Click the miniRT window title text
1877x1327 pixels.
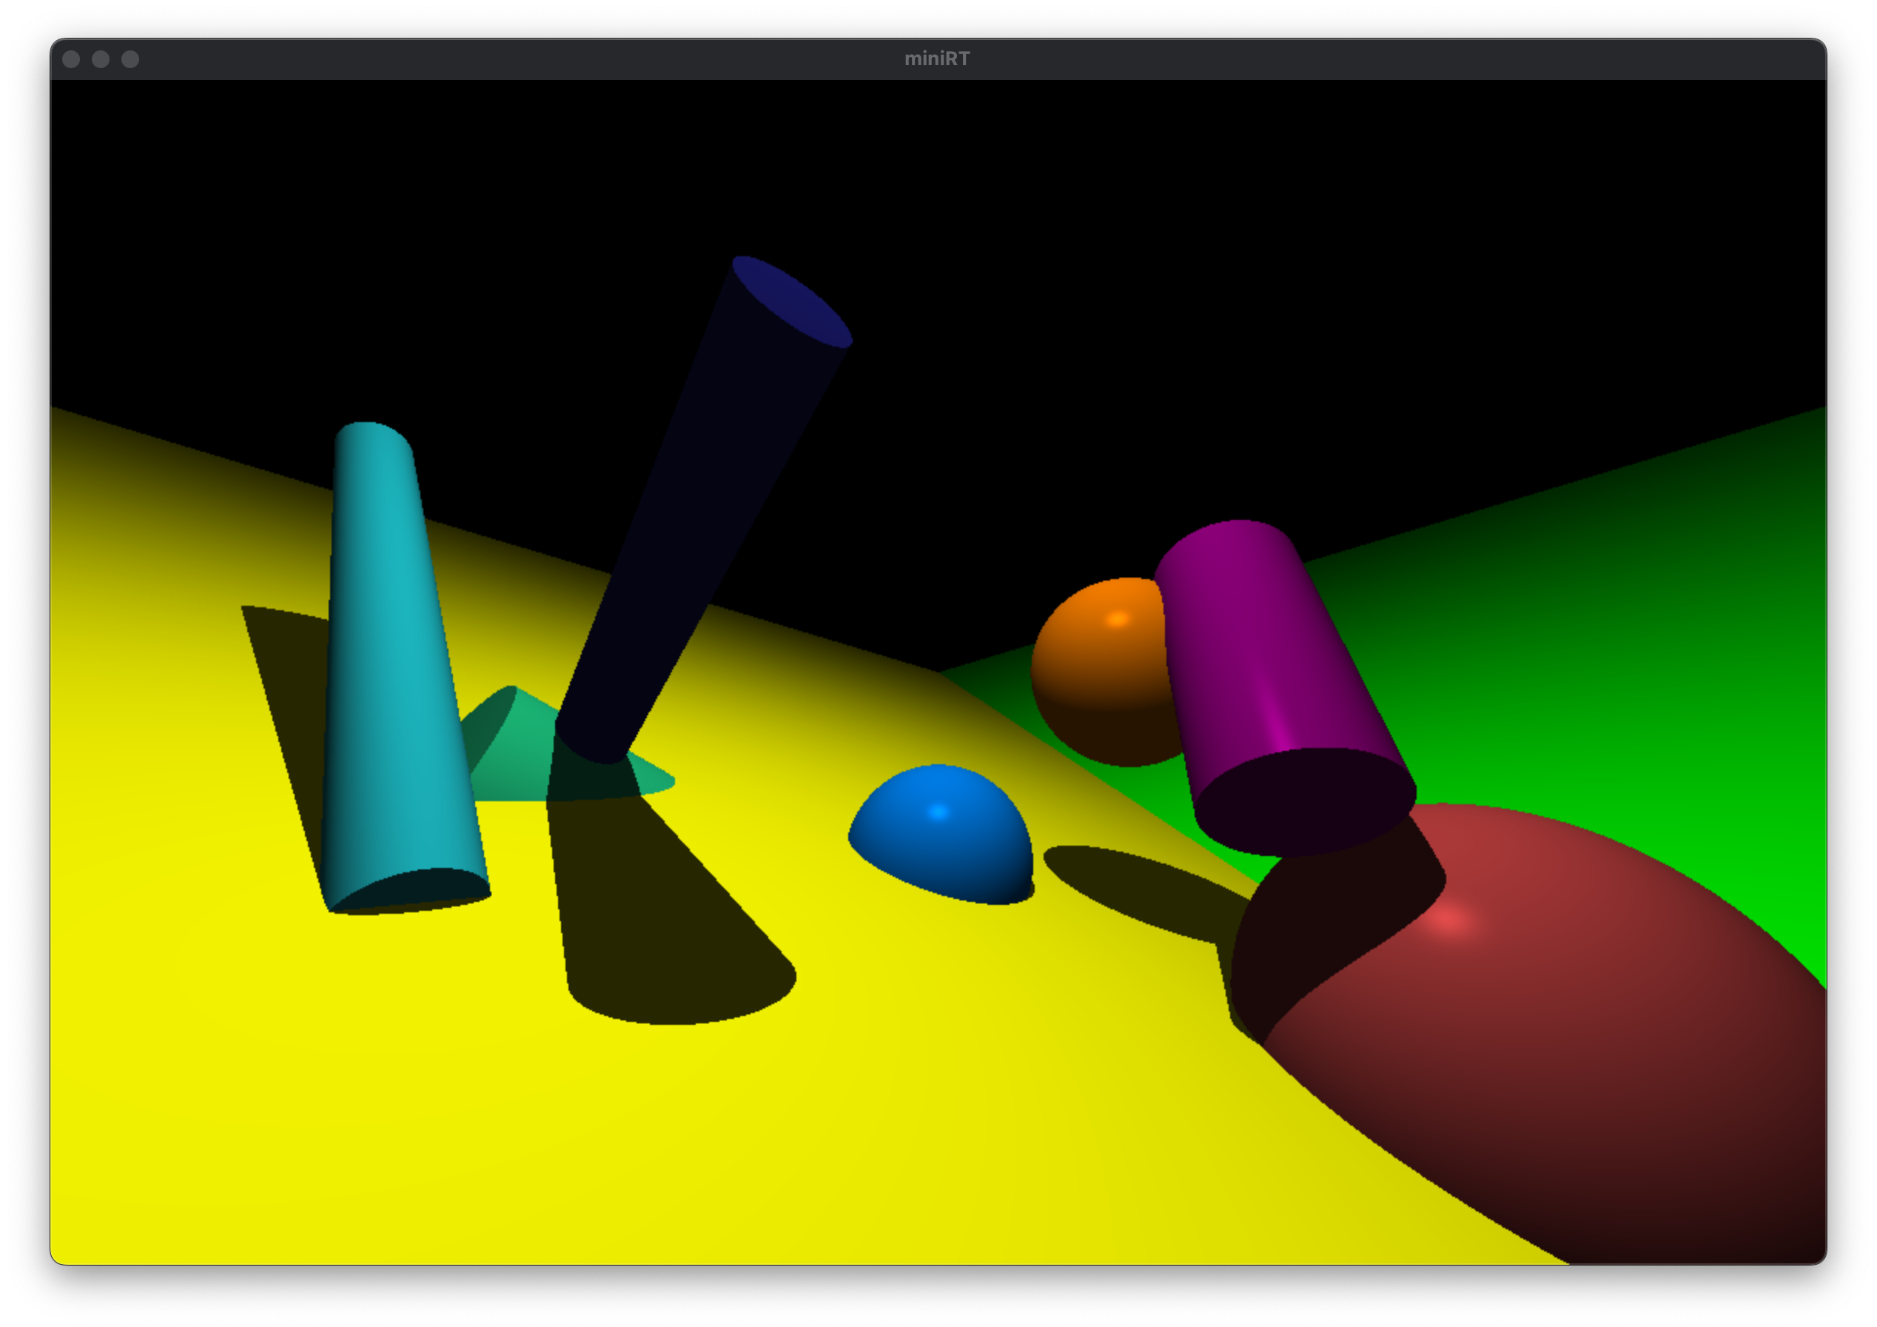[937, 59]
